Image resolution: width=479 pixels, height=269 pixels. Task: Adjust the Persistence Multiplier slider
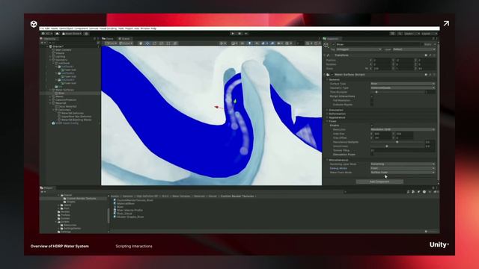pos(398,142)
